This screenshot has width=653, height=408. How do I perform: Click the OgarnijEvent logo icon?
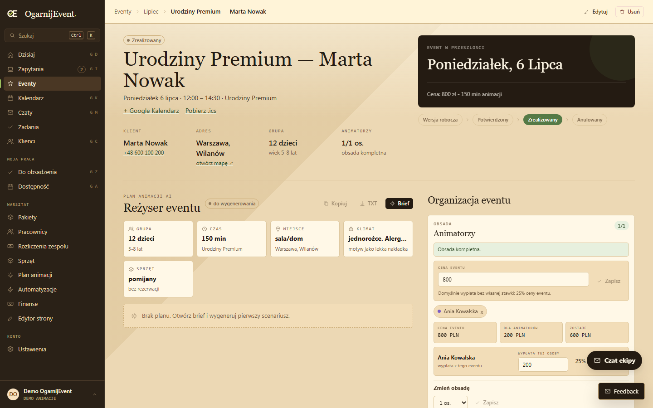pos(13,14)
